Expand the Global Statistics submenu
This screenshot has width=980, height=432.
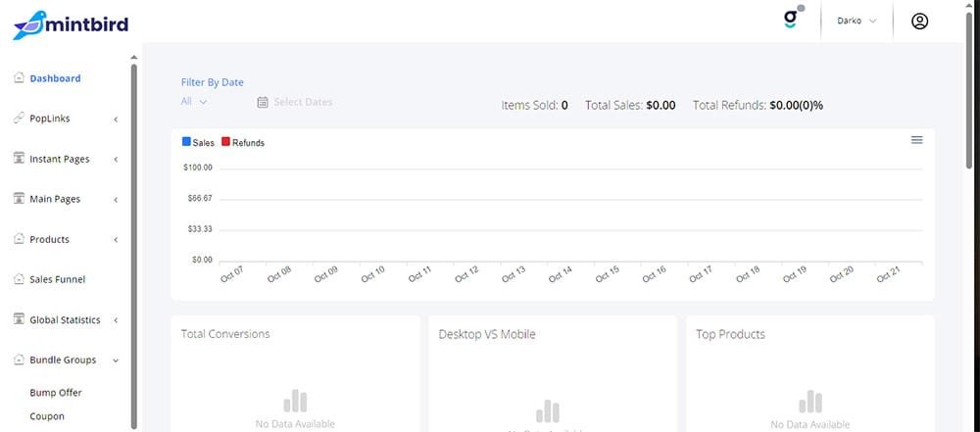(116, 320)
